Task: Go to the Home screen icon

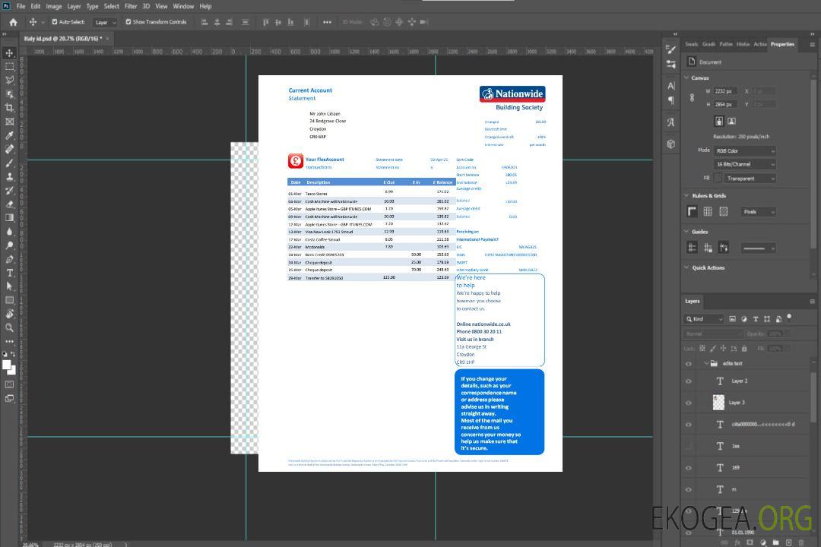Action: tap(13, 22)
